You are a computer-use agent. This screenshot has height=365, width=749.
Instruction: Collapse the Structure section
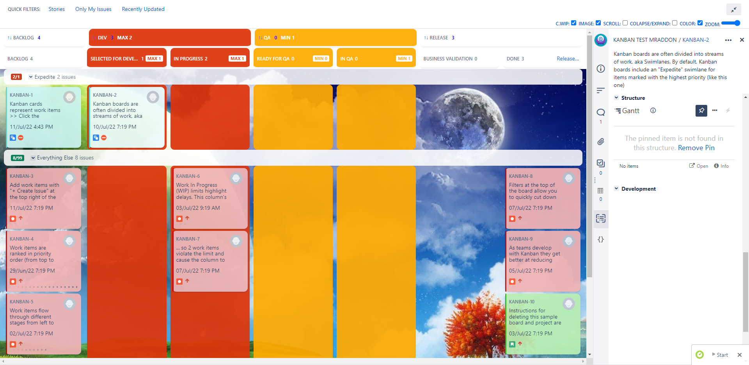[616, 98]
